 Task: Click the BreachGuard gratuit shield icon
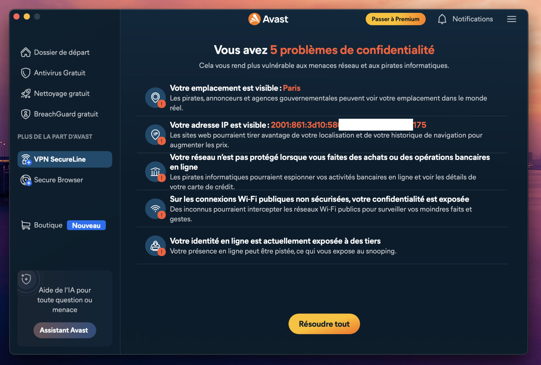pyautogui.click(x=26, y=114)
